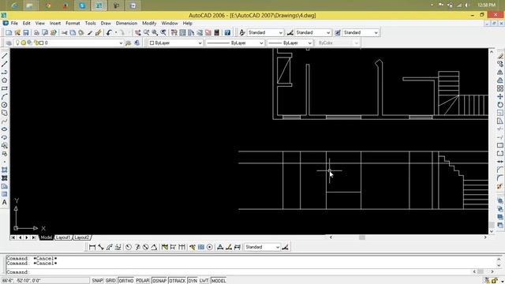
Task: Click the Move tool in Modify toolbar
Action: coord(499,96)
